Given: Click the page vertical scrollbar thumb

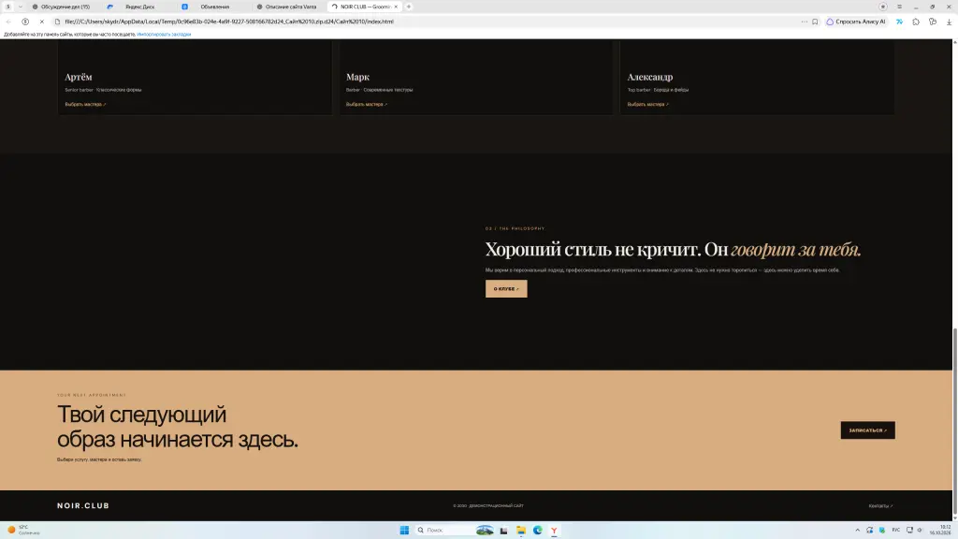Looking at the screenshot, I should point(955,421).
